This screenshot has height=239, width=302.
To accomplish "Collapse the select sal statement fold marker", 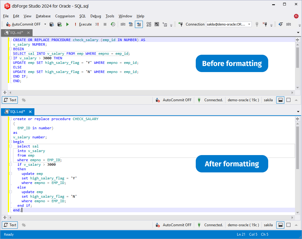I will pos(11,146).
